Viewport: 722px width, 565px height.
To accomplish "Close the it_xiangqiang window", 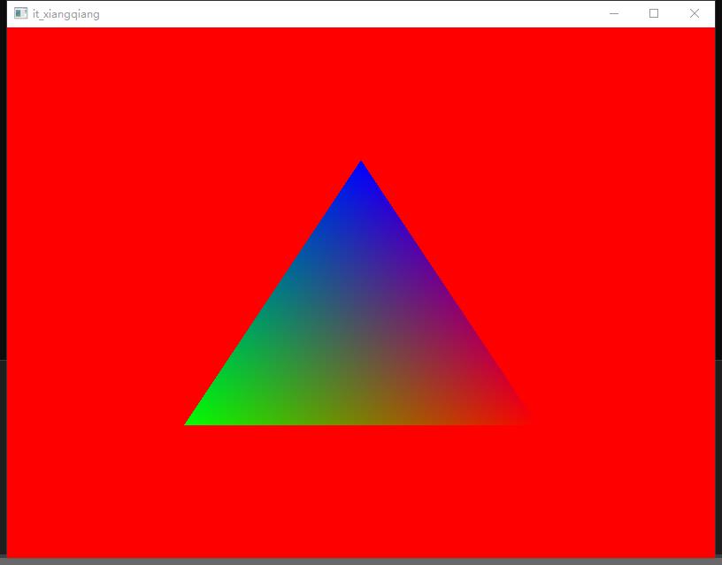I will 695,14.
